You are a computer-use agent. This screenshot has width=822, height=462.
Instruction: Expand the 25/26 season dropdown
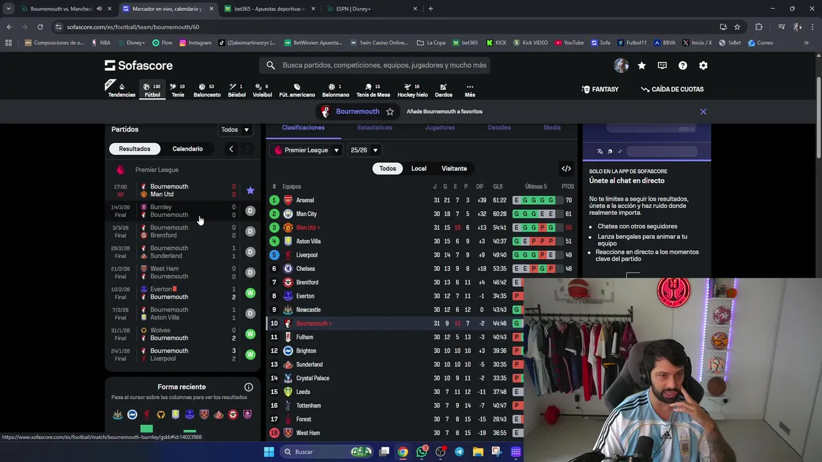click(x=364, y=150)
